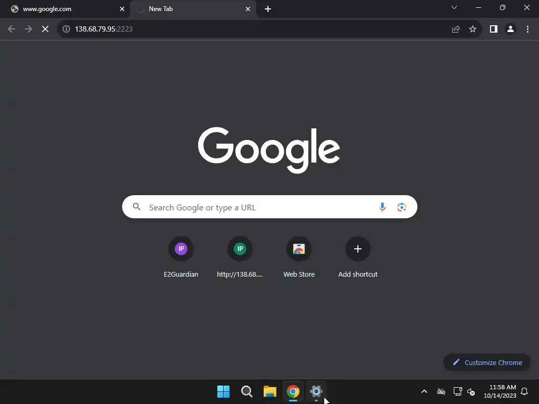Open the profile avatar menu
Viewport: 539px width, 404px height.
(511, 29)
